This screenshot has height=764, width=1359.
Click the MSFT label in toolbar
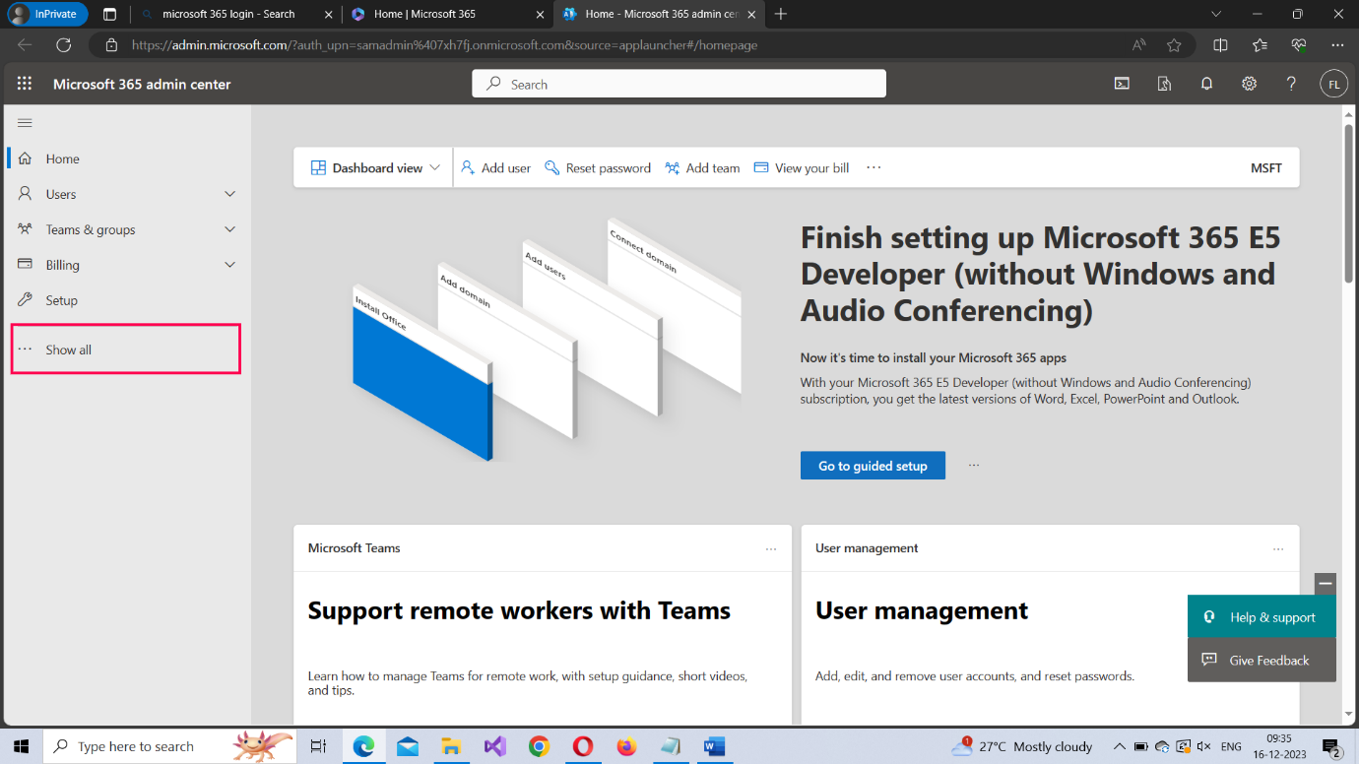pyautogui.click(x=1266, y=167)
